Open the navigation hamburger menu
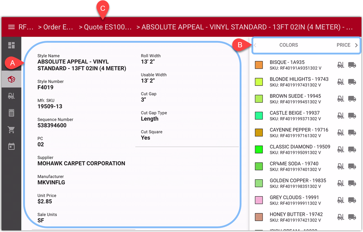363x232 pixels. click(x=11, y=27)
